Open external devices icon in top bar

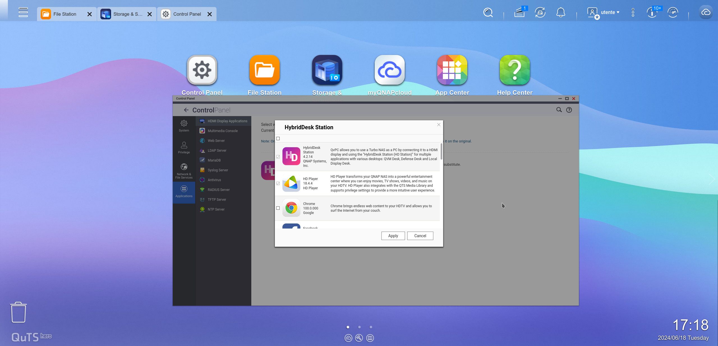point(540,12)
